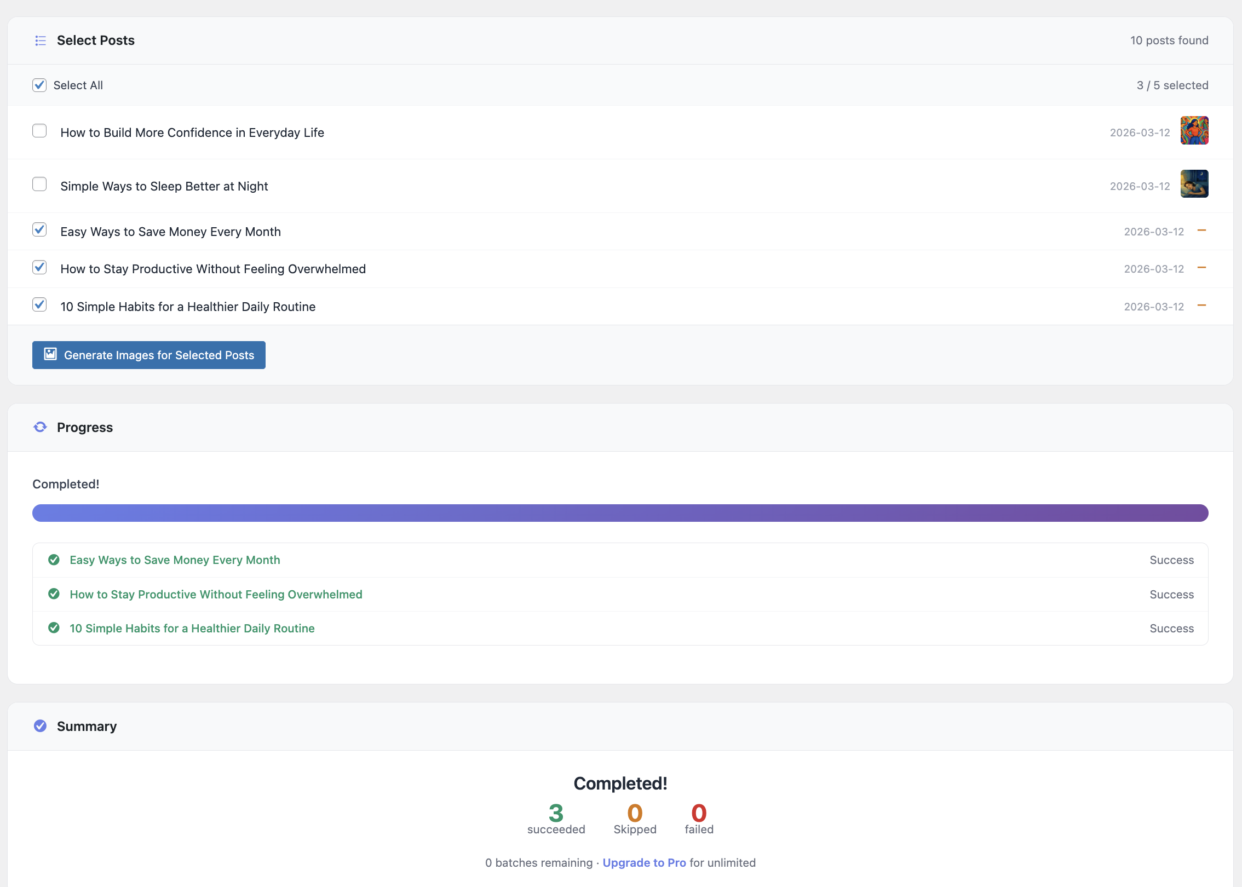Click orange dash icon on Easy Ways to Save Money row
Image resolution: width=1242 pixels, height=887 pixels.
click(1201, 231)
